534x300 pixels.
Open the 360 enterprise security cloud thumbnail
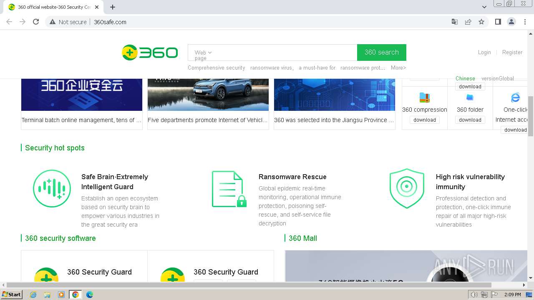(x=82, y=95)
